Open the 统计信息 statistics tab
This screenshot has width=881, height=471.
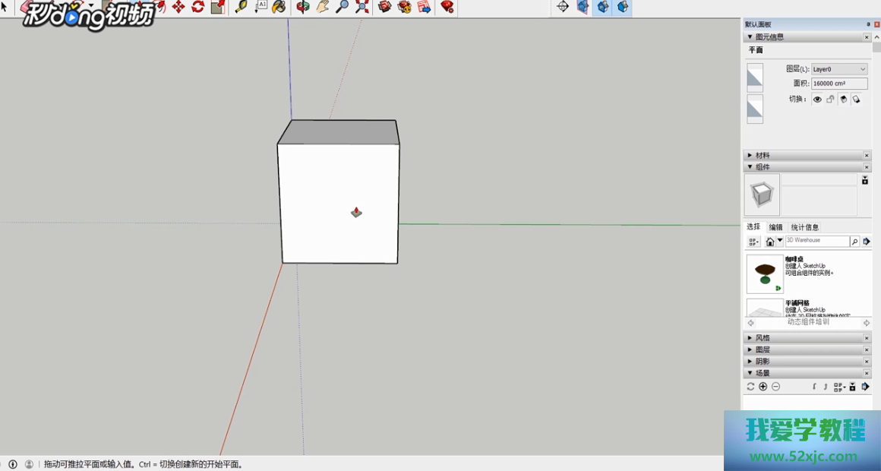click(805, 227)
